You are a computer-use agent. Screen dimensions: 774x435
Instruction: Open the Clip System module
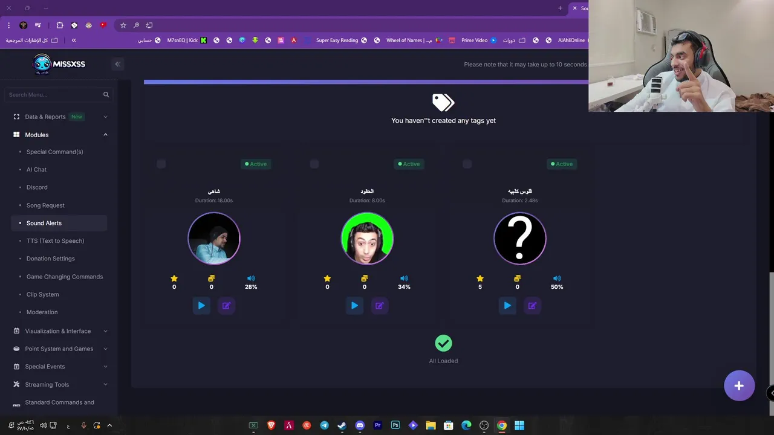tap(43, 294)
